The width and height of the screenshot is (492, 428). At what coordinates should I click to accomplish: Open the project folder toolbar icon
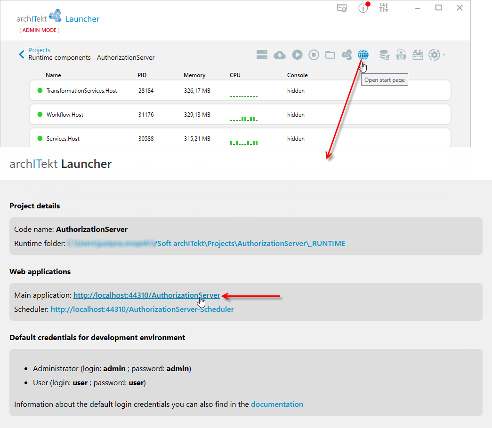click(330, 55)
